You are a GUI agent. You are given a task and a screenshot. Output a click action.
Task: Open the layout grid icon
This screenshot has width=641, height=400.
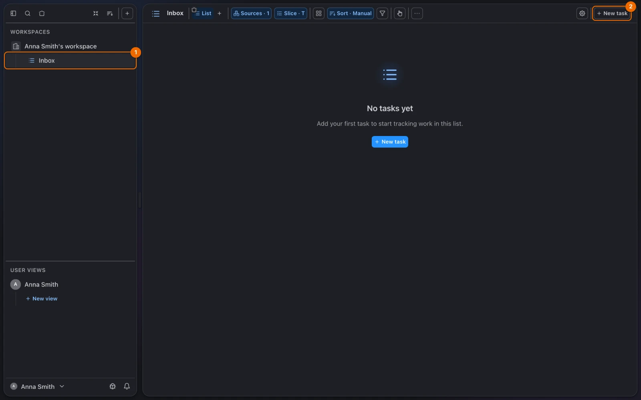point(318,13)
